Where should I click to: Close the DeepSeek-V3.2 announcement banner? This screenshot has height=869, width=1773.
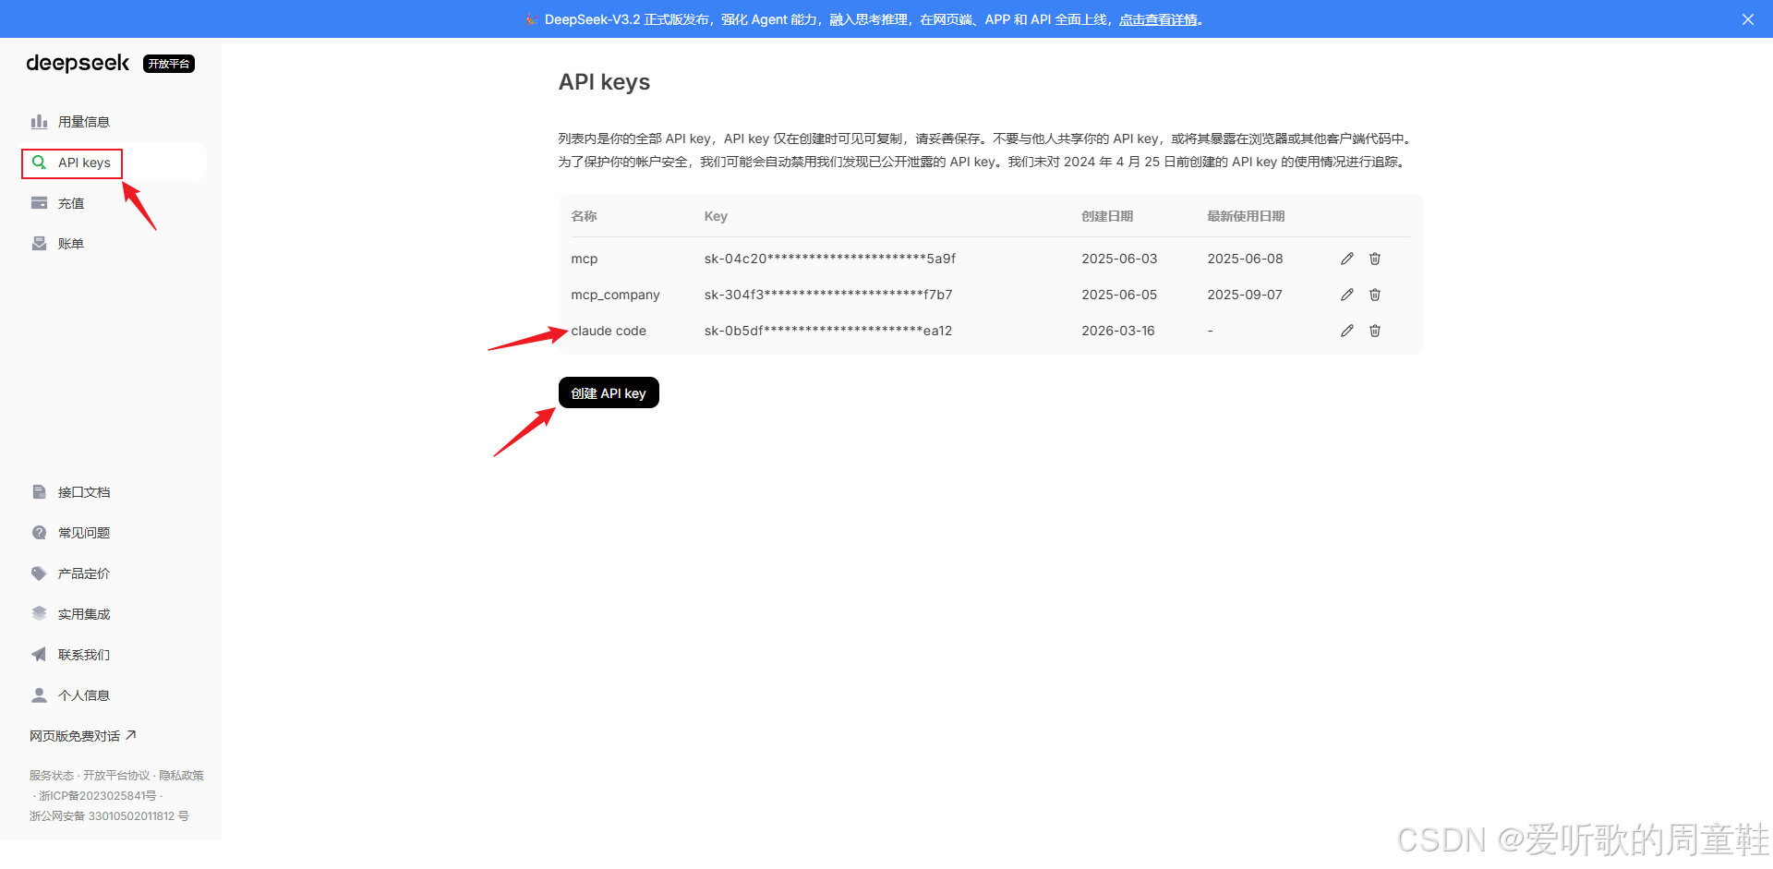pyautogui.click(x=1748, y=19)
